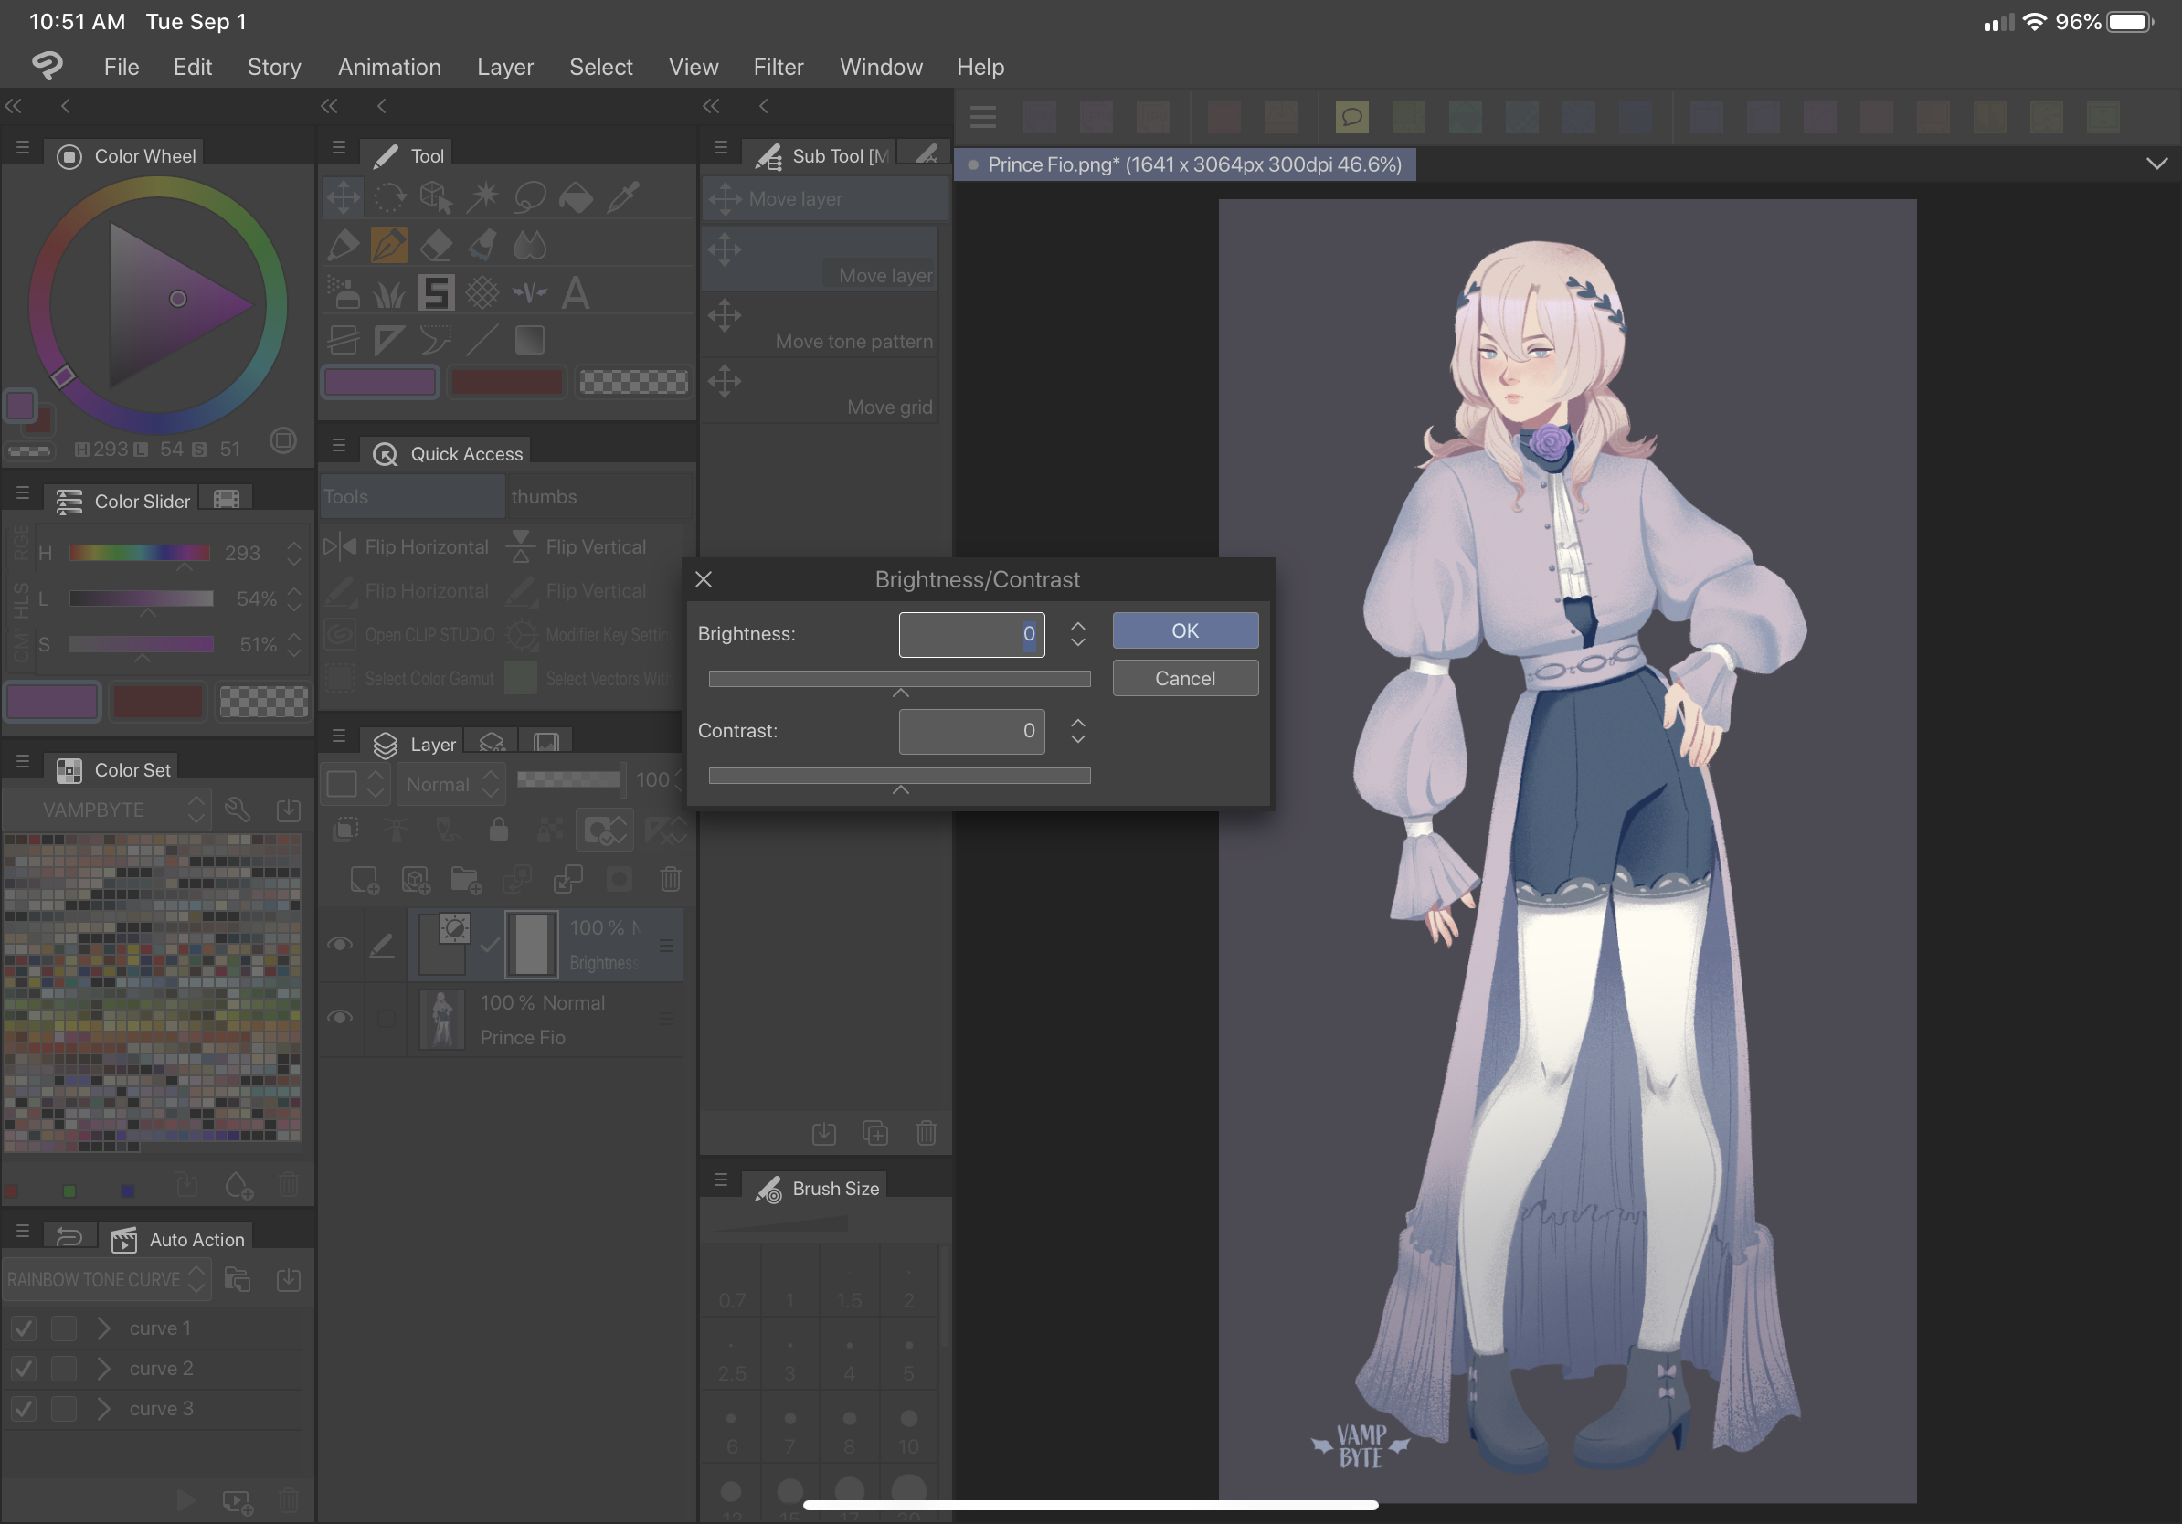Select the Lasso selection tool icon
Image resolution: width=2182 pixels, height=1524 pixels.
(x=529, y=197)
